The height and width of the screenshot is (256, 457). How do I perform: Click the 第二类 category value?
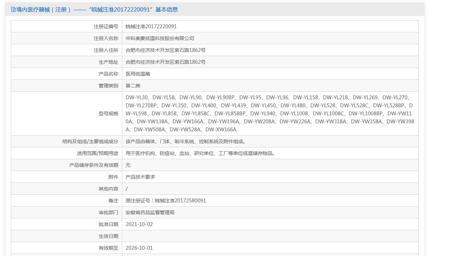click(133, 86)
